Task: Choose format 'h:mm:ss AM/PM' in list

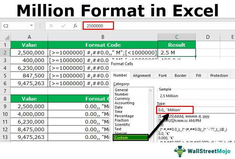Action: tap(180, 121)
